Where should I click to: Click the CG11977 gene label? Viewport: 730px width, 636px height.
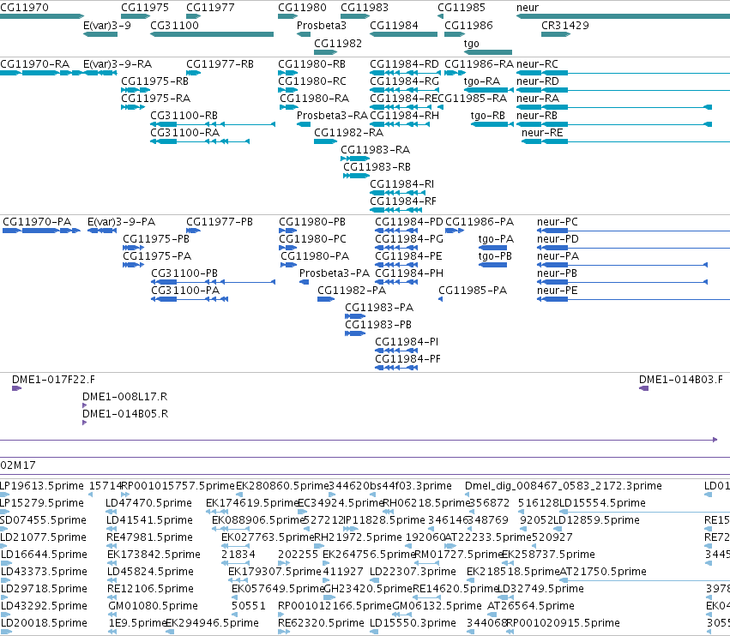[x=210, y=8]
